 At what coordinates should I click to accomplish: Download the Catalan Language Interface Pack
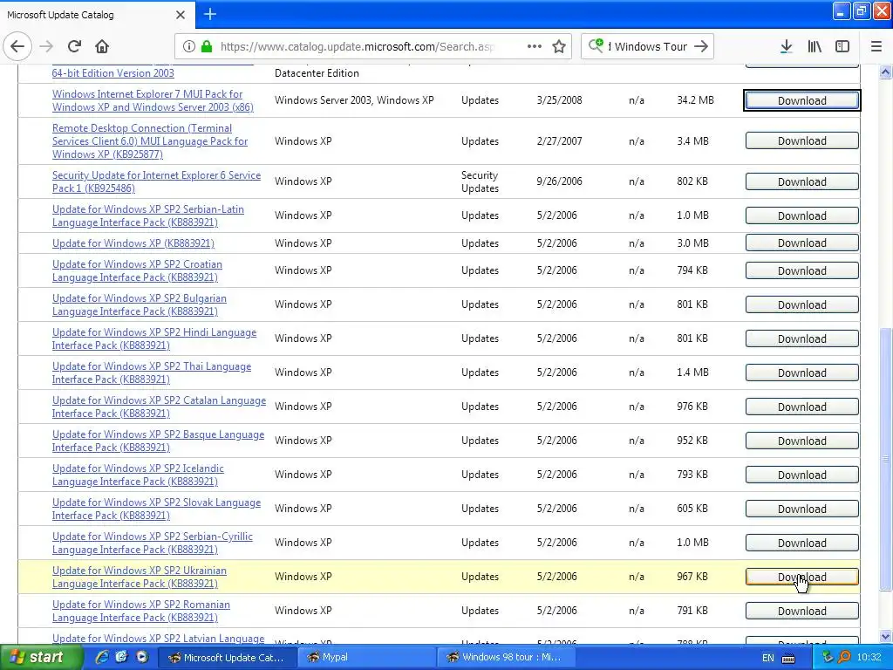801,407
